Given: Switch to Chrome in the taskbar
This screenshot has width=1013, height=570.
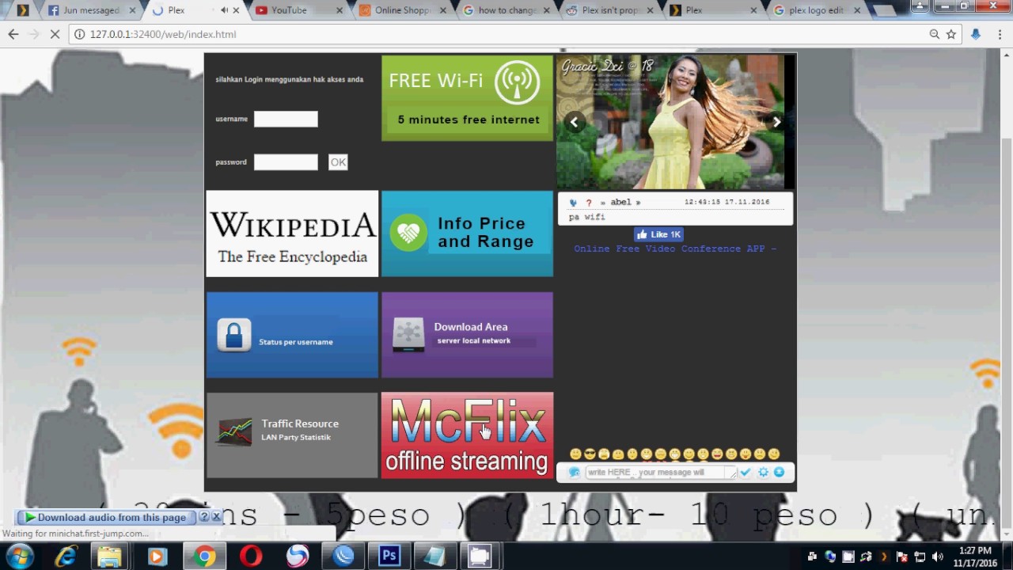Looking at the screenshot, I should (x=205, y=557).
